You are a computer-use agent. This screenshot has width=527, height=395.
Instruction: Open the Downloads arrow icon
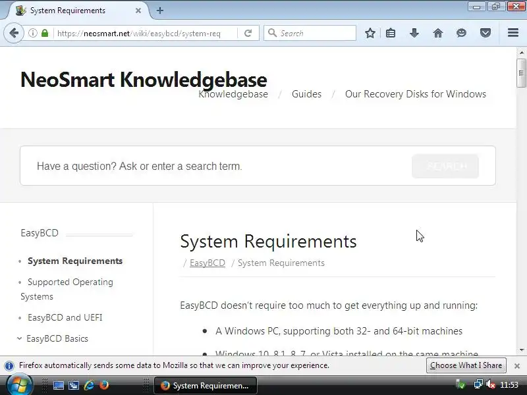[414, 33]
